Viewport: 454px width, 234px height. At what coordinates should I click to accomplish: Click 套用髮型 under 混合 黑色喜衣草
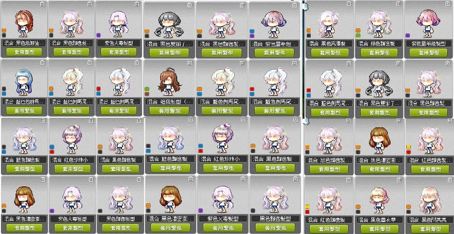[x=379, y=228]
